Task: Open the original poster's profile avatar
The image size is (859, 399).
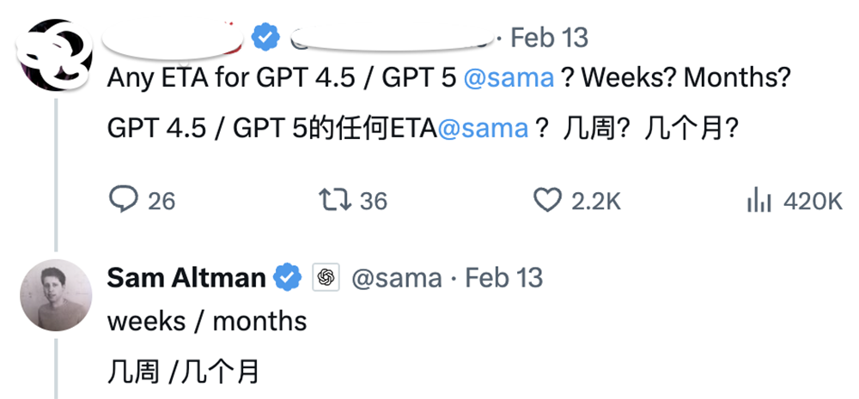Action: click(x=55, y=54)
